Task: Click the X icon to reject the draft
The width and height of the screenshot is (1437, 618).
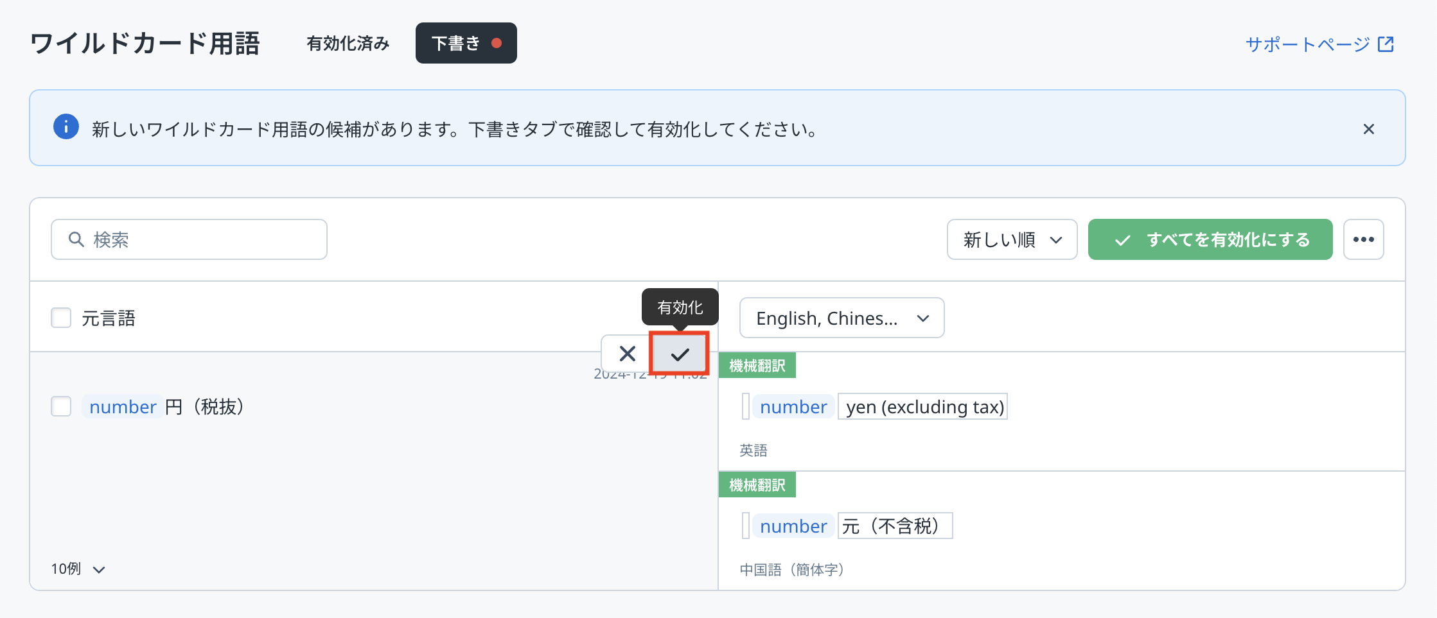Action: click(x=627, y=354)
